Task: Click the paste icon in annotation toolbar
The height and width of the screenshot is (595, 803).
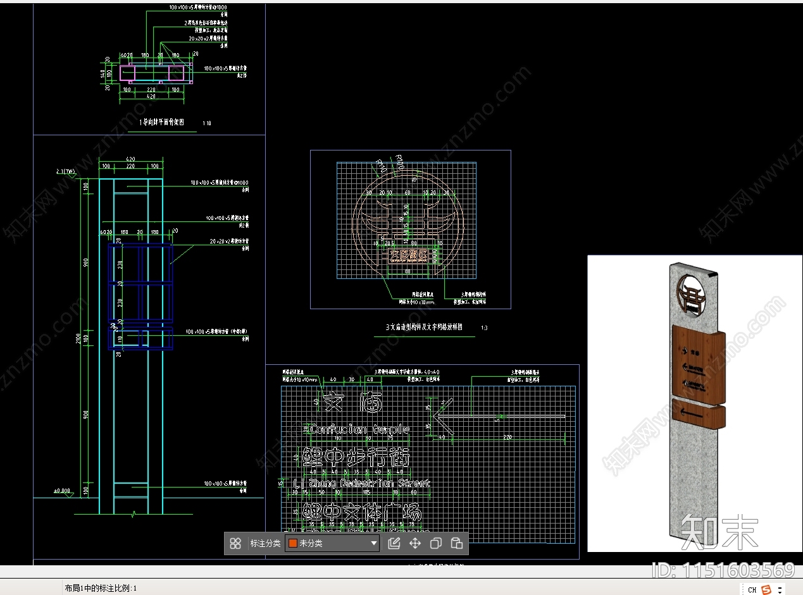Action: pos(457,543)
